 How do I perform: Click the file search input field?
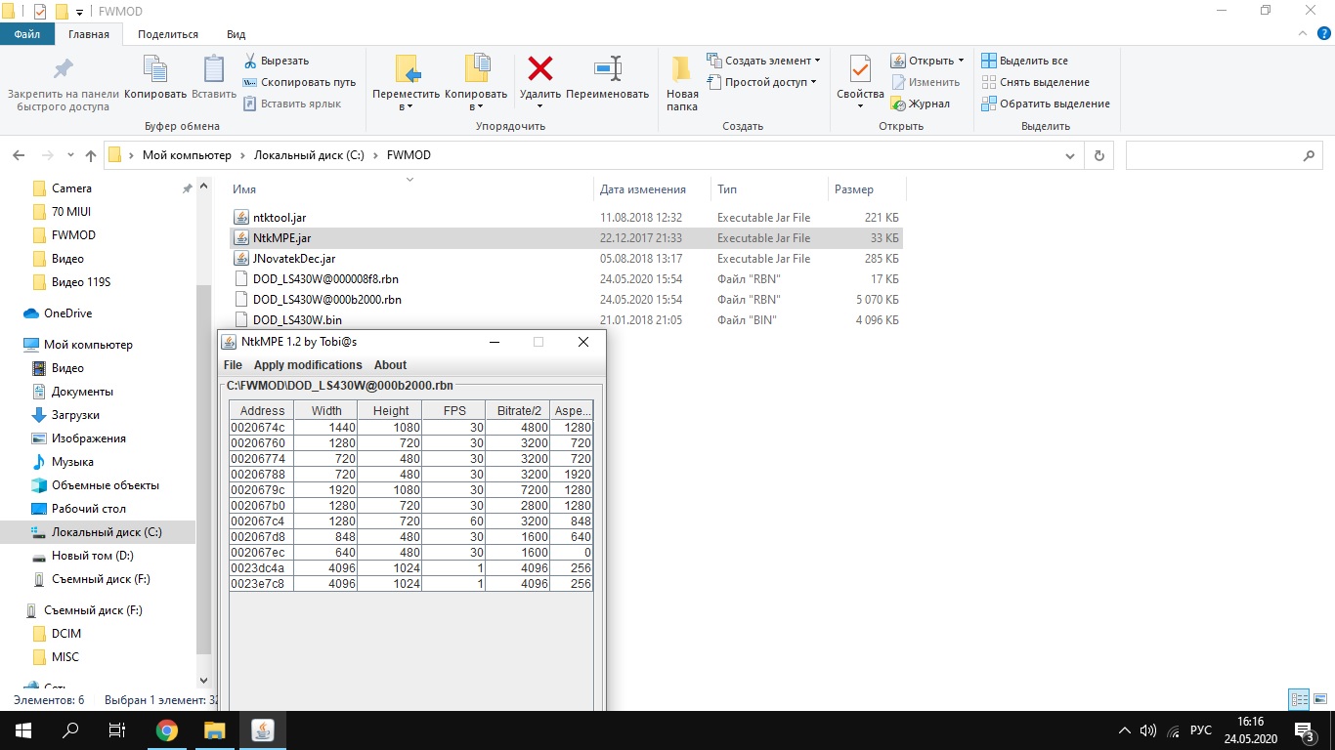click(x=1212, y=155)
